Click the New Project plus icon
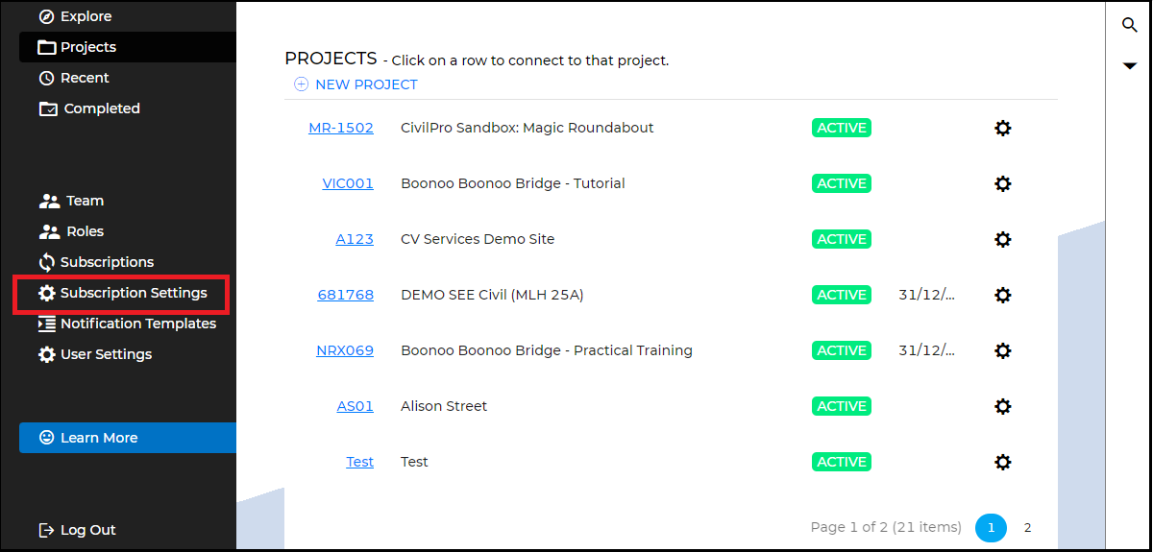Viewport: 1153px width, 552px height. click(301, 84)
